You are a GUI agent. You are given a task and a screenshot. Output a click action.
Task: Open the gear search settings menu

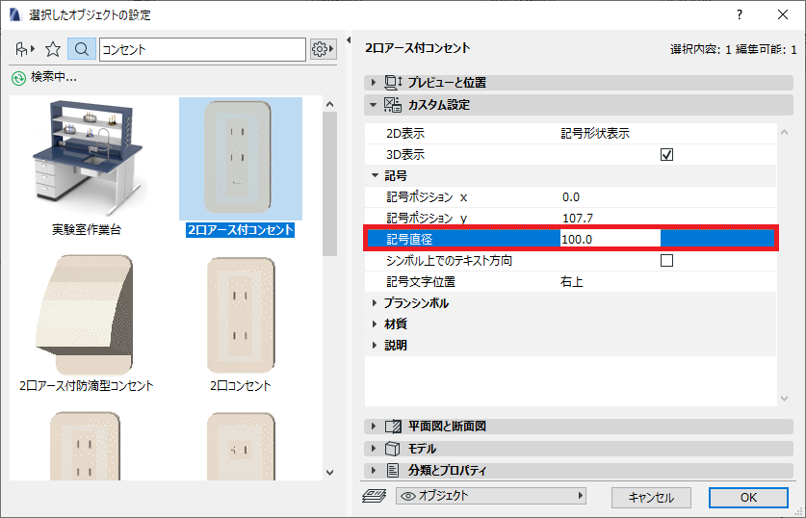[x=323, y=49]
